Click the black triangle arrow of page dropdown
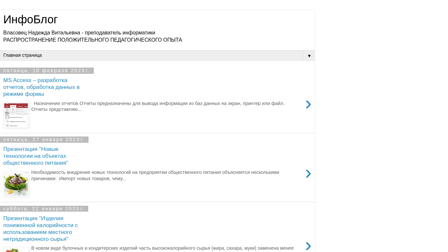The height and width of the screenshot is (252, 448). coord(309,56)
